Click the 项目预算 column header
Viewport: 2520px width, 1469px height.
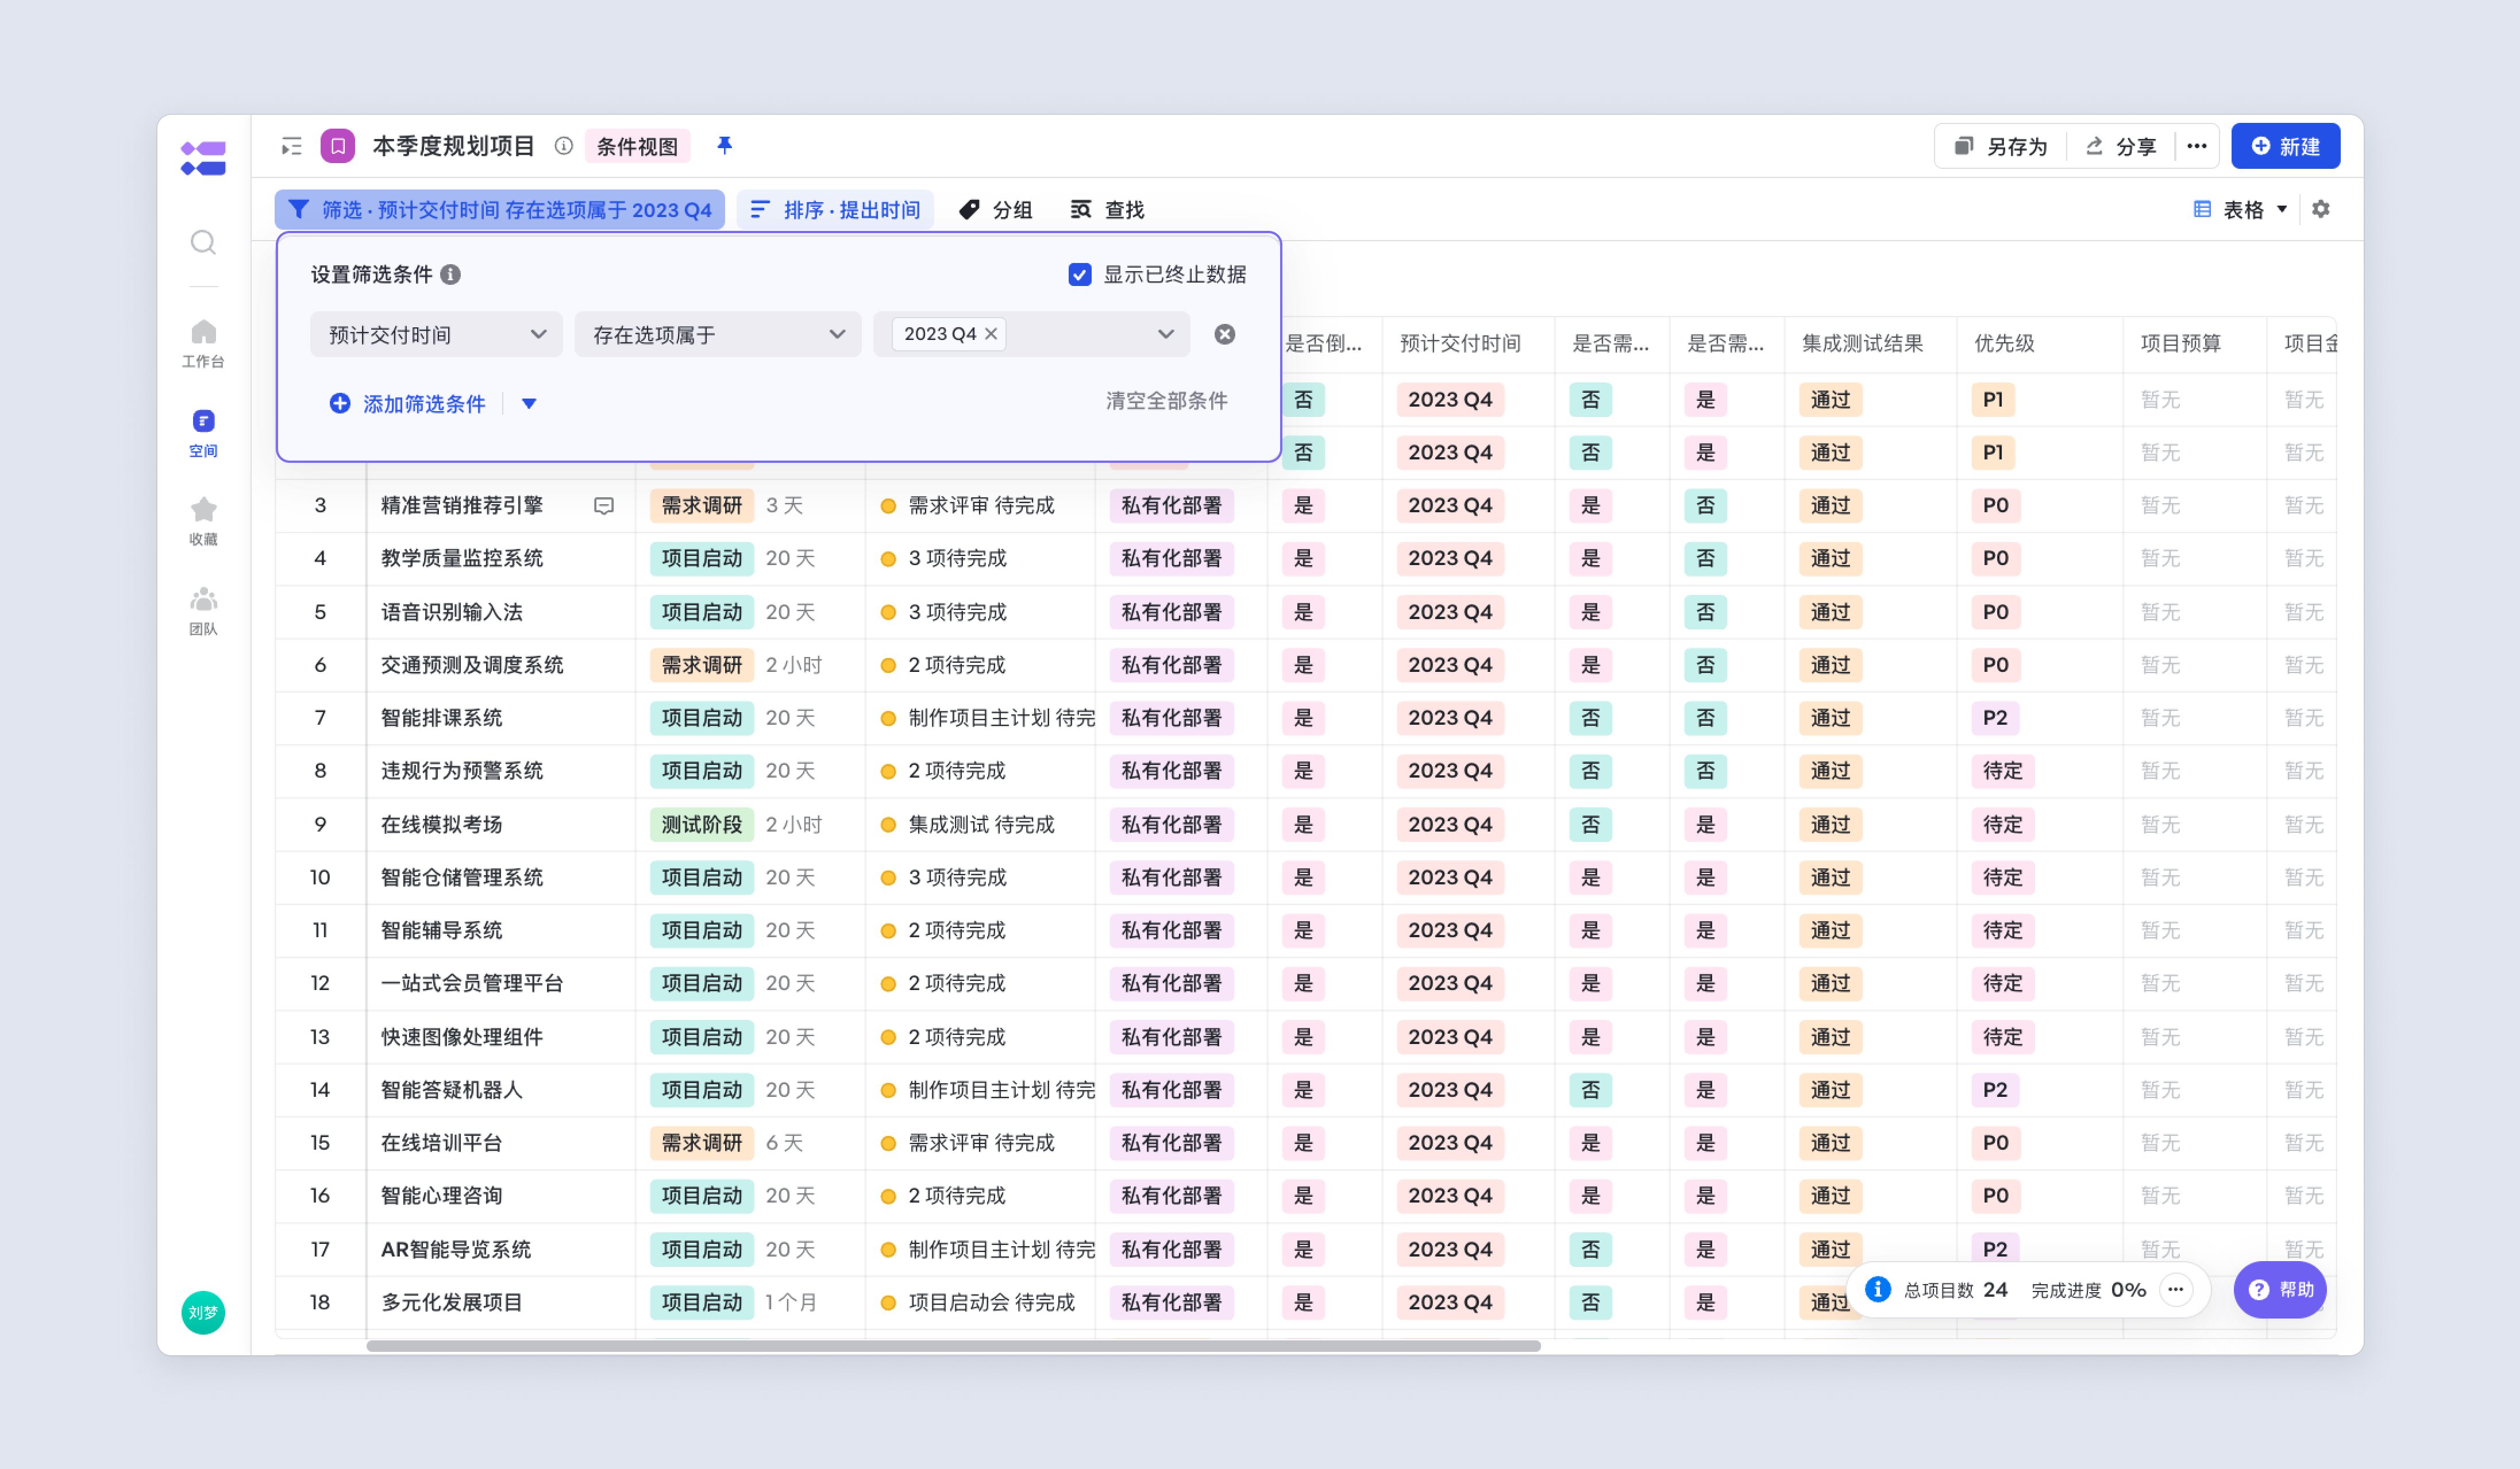(x=2180, y=343)
